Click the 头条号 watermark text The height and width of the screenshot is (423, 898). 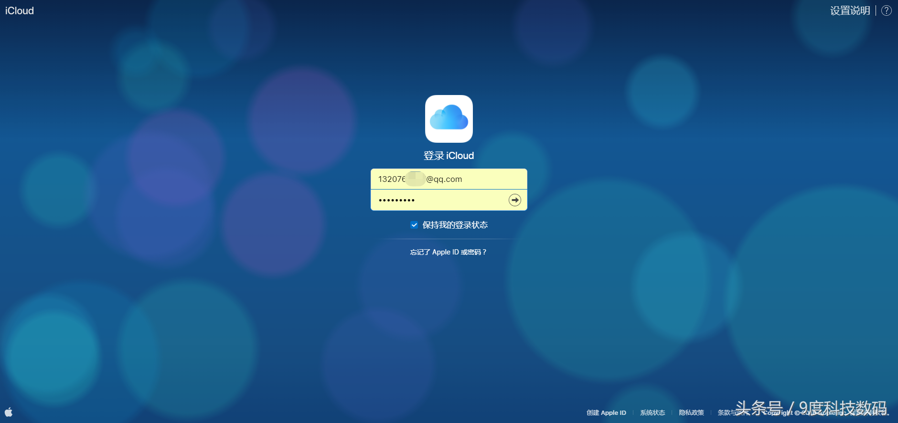(x=759, y=408)
